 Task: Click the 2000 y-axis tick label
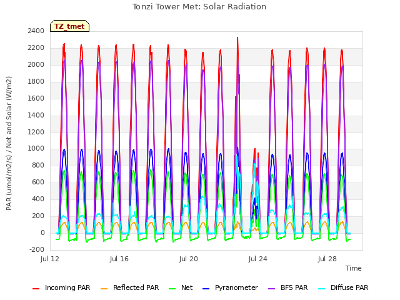(x=36, y=64)
